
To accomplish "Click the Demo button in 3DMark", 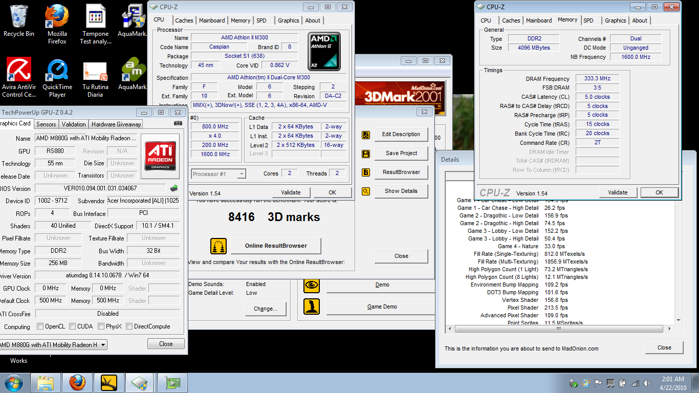I will point(382,285).
